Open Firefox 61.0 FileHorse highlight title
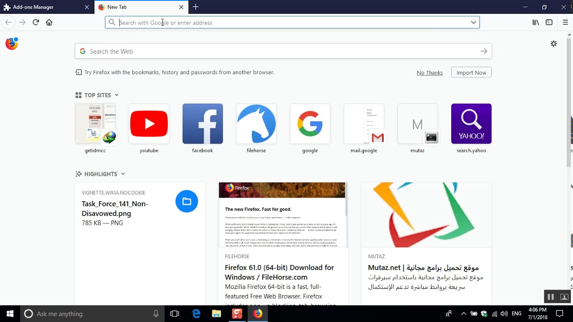Image resolution: width=573 pixels, height=322 pixels. point(279,272)
